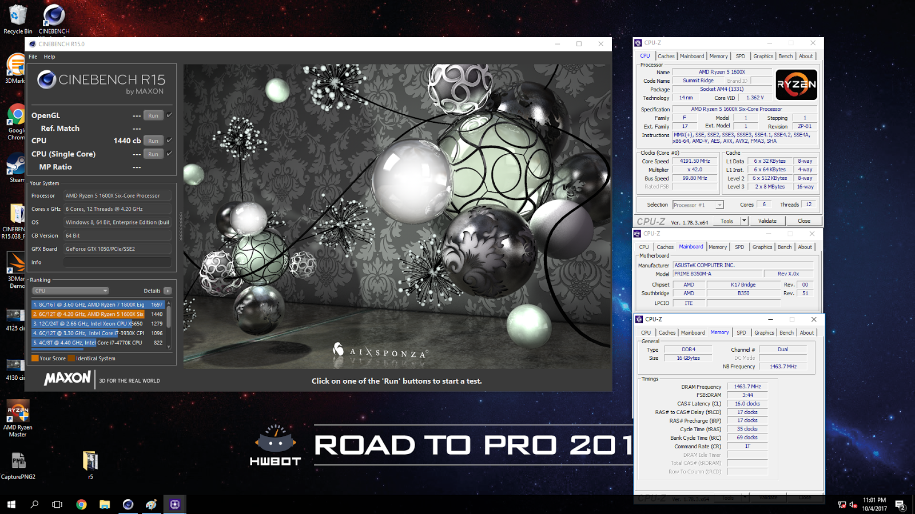Switch to Chrome on the taskbar
The image size is (915, 514).
pyautogui.click(x=81, y=504)
